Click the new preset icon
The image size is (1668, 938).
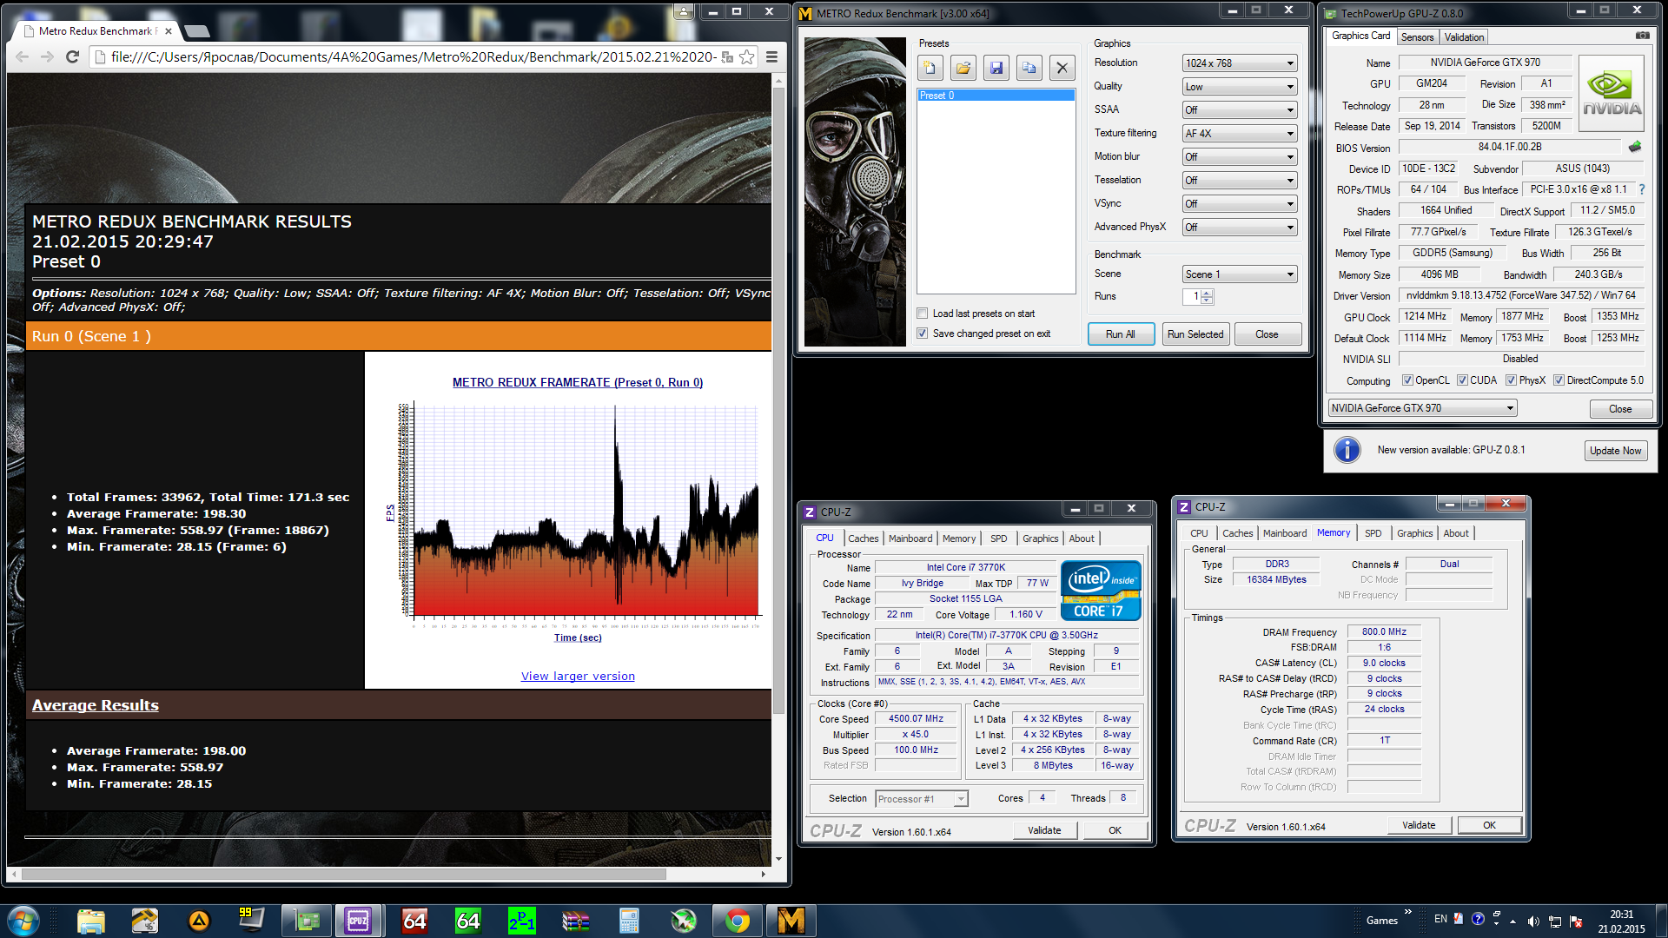[930, 68]
